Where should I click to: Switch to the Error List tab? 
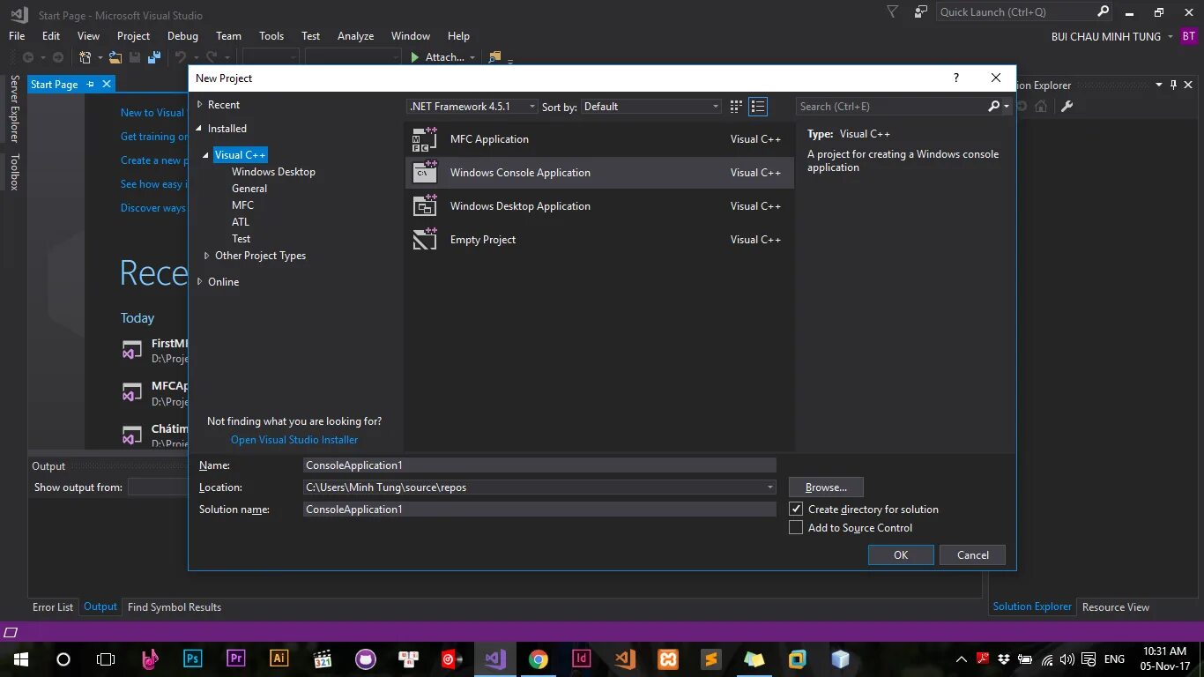coord(53,606)
